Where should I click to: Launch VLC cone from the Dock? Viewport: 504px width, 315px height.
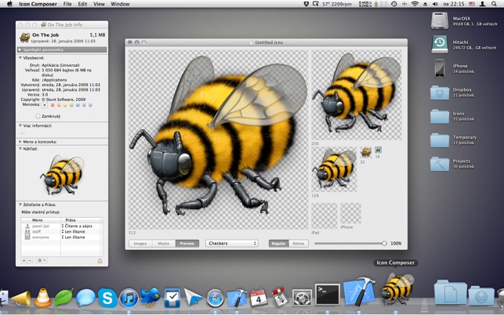(x=43, y=298)
